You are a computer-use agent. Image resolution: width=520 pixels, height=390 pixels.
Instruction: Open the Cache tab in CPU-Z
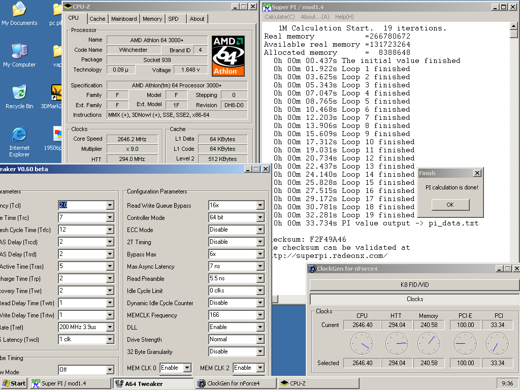click(97, 19)
